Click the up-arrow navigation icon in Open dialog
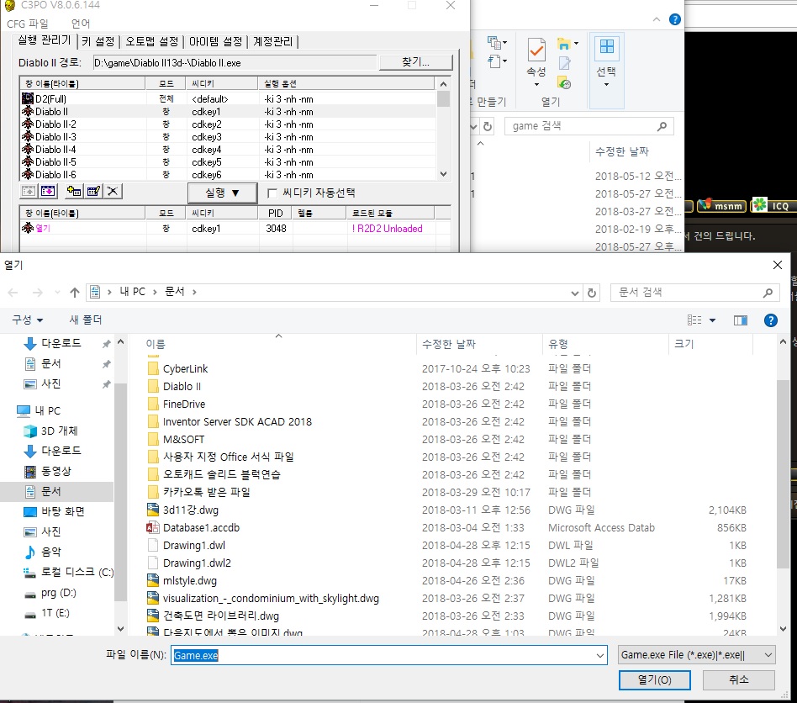 pos(75,293)
